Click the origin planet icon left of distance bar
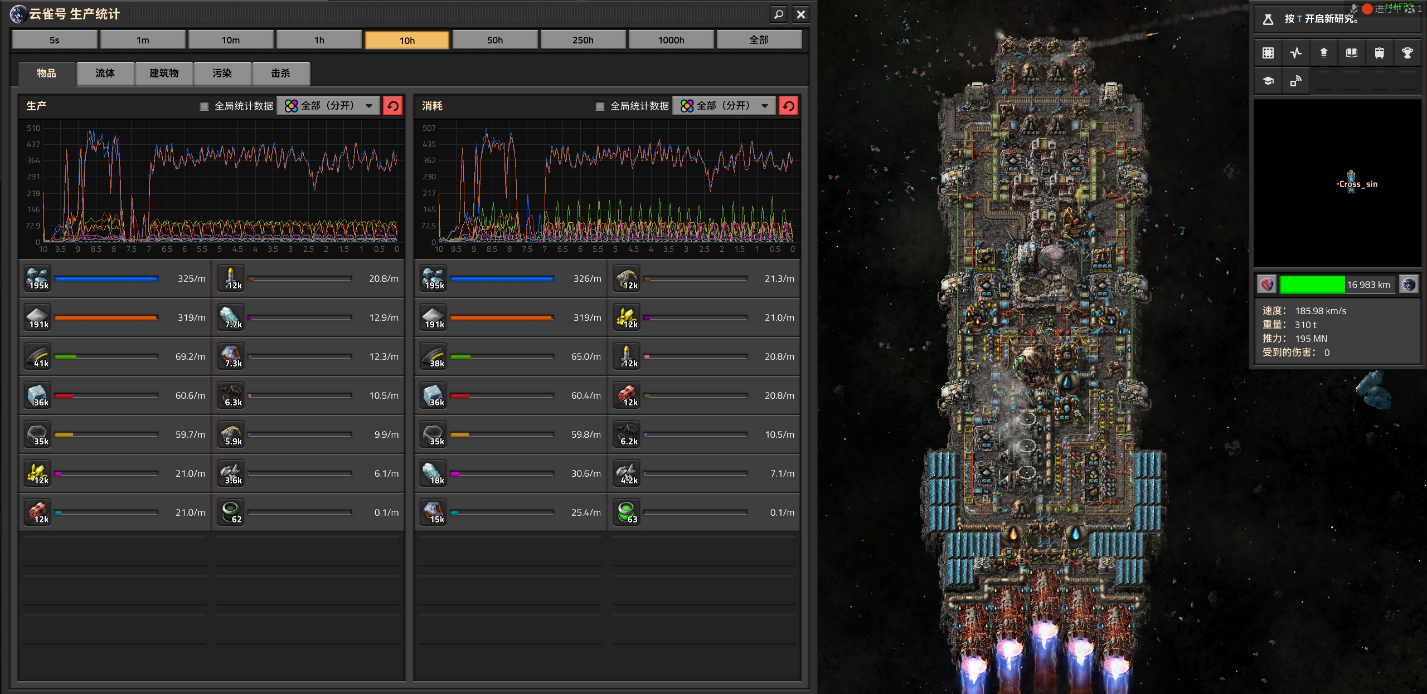Image resolution: width=1427 pixels, height=694 pixels. (x=1267, y=285)
